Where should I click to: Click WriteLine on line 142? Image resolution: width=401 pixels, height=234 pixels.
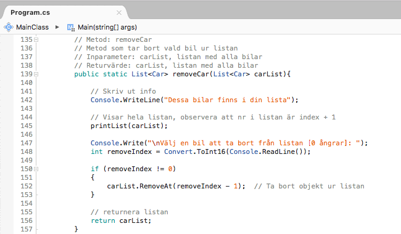(141, 100)
